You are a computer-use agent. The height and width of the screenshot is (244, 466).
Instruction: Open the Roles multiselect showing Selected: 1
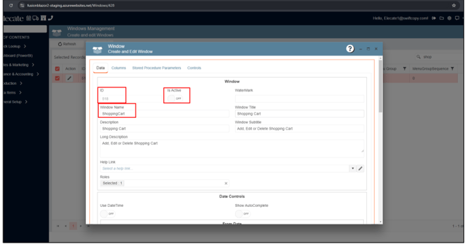[x=165, y=183]
